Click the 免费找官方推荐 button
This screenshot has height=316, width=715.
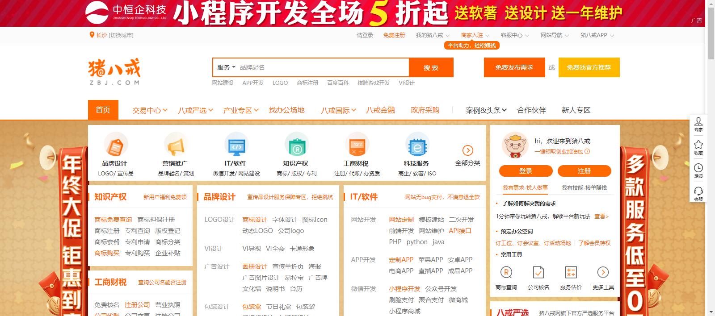click(589, 67)
